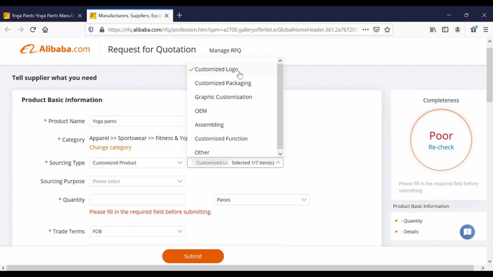Screen dimensions: 493x277
Task: Click the Change category link
Action: point(110,148)
